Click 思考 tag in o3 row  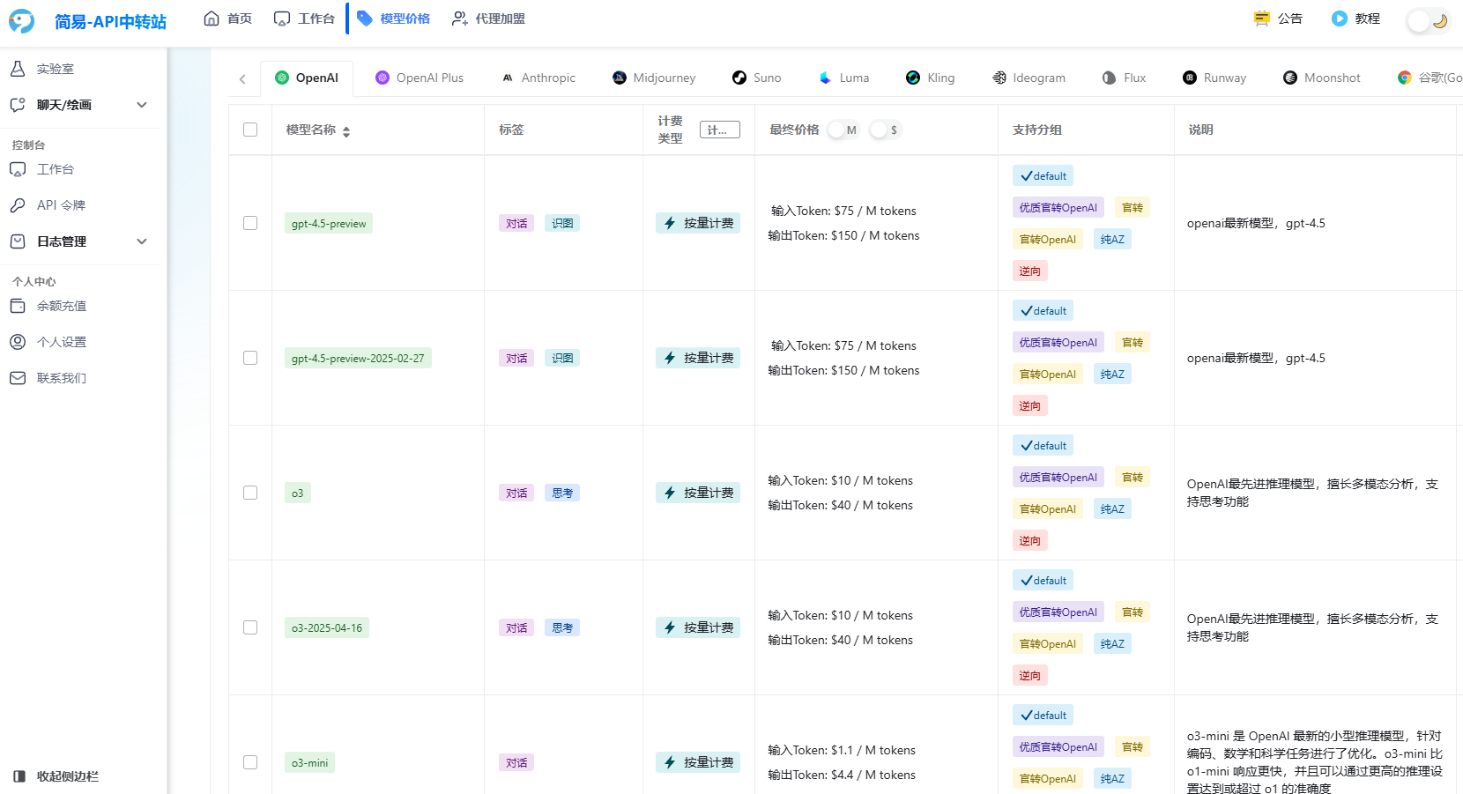click(562, 493)
